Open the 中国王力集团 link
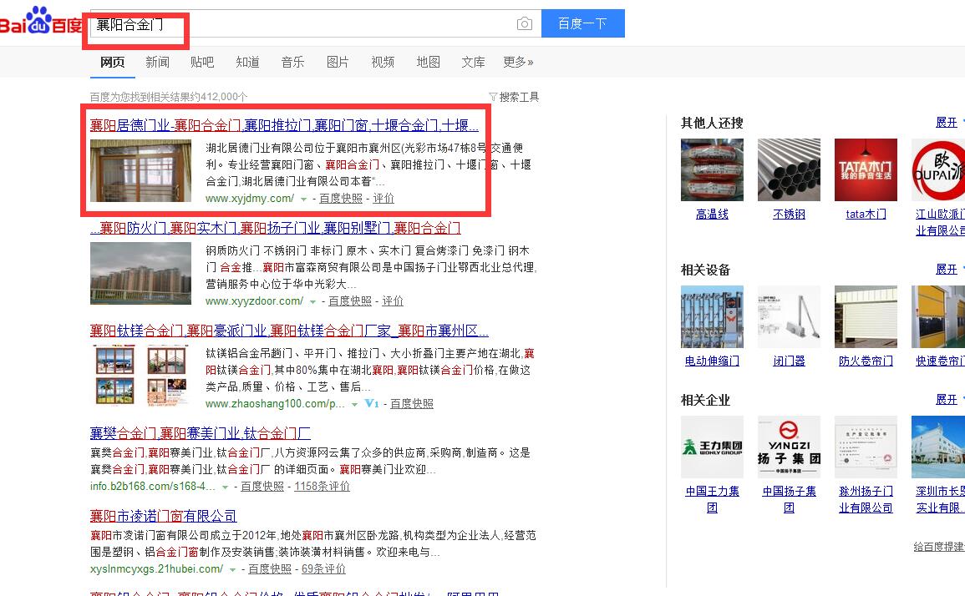The height and width of the screenshot is (596, 965). tap(712, 499)
